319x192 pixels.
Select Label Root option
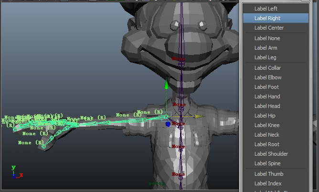pos(276,144)
